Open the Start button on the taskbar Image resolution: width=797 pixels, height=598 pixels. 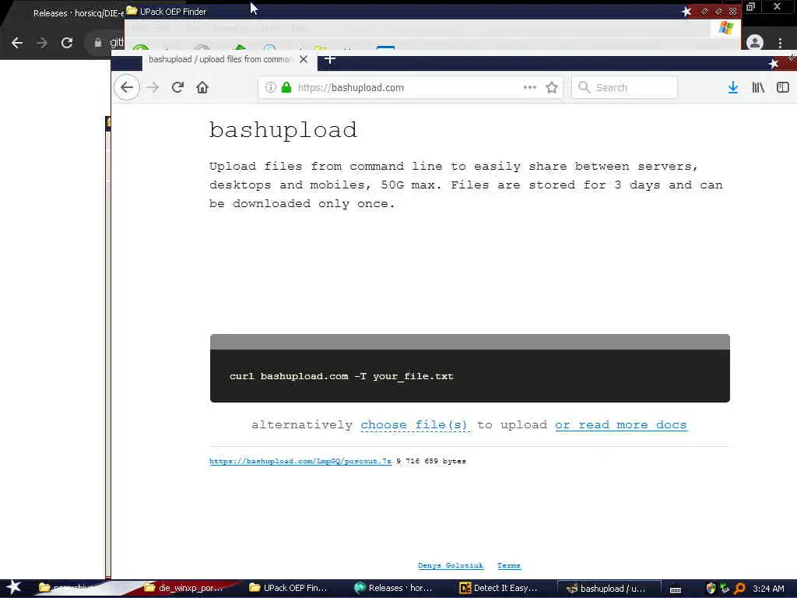(14, 588)
